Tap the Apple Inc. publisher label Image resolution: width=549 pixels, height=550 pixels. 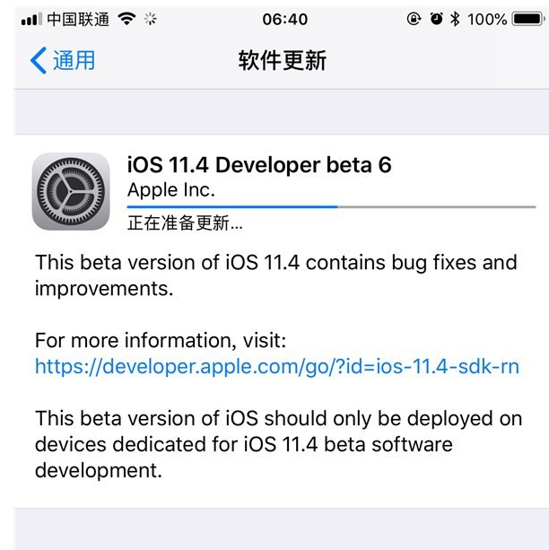171,189
